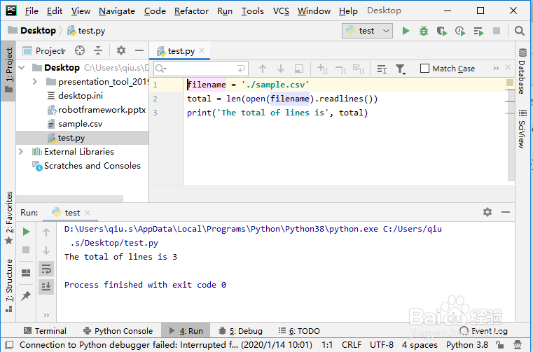
Task: Click the profile run icon in toolbar
Action: (460, 31)
